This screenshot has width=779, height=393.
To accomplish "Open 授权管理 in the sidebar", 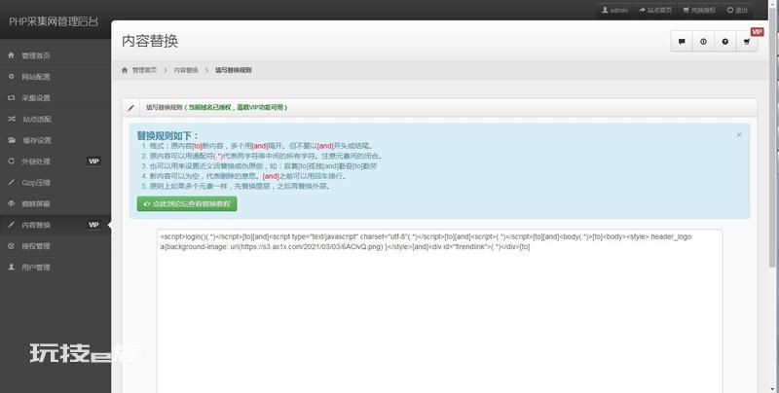I will (x=56, y=246).
